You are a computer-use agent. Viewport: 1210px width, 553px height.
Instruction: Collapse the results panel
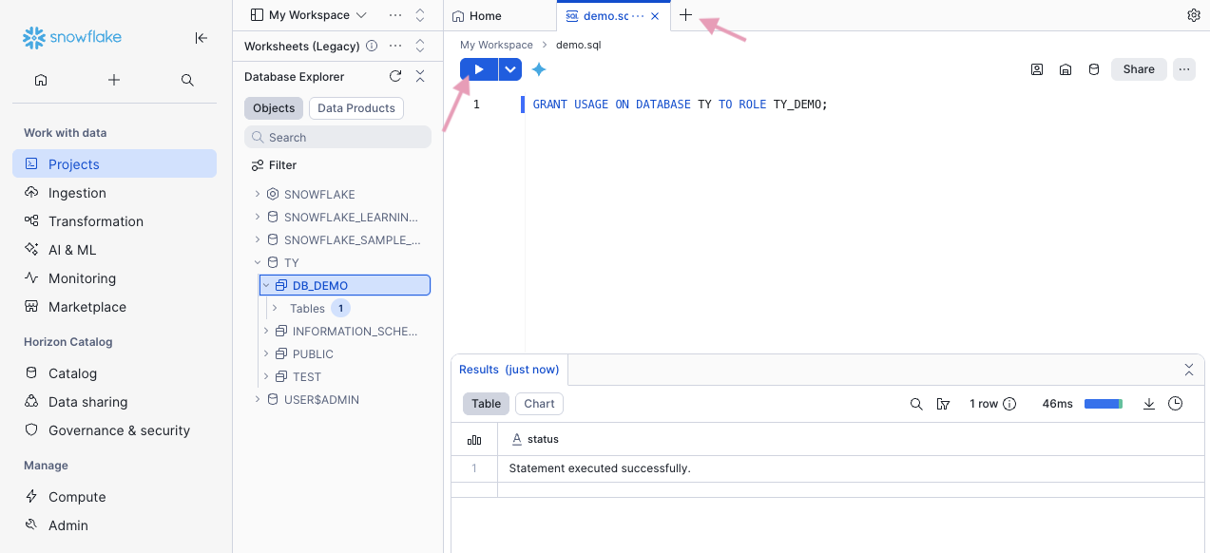(1189, 370)
